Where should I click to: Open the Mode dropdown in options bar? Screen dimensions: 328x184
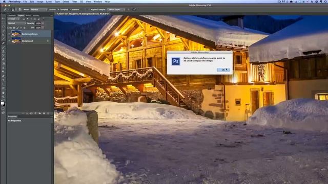39,9
